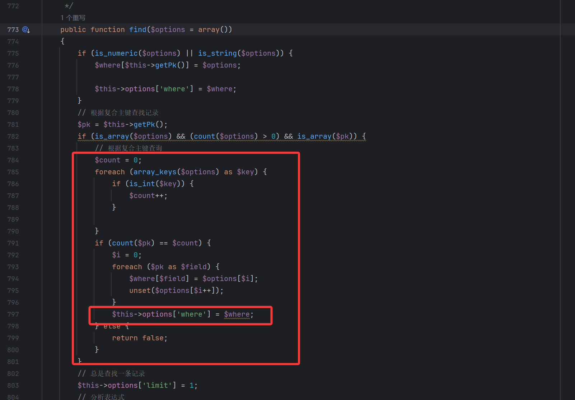Screen dimensions: 575x400
Task: Click the find function name on line 773
Action: coord(138,30)
